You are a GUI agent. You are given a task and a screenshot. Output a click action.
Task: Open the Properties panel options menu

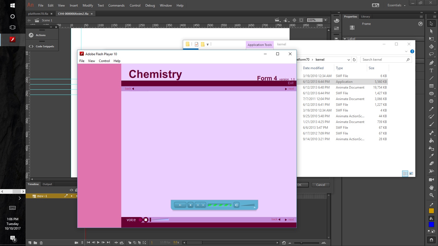tap(421, 17)
